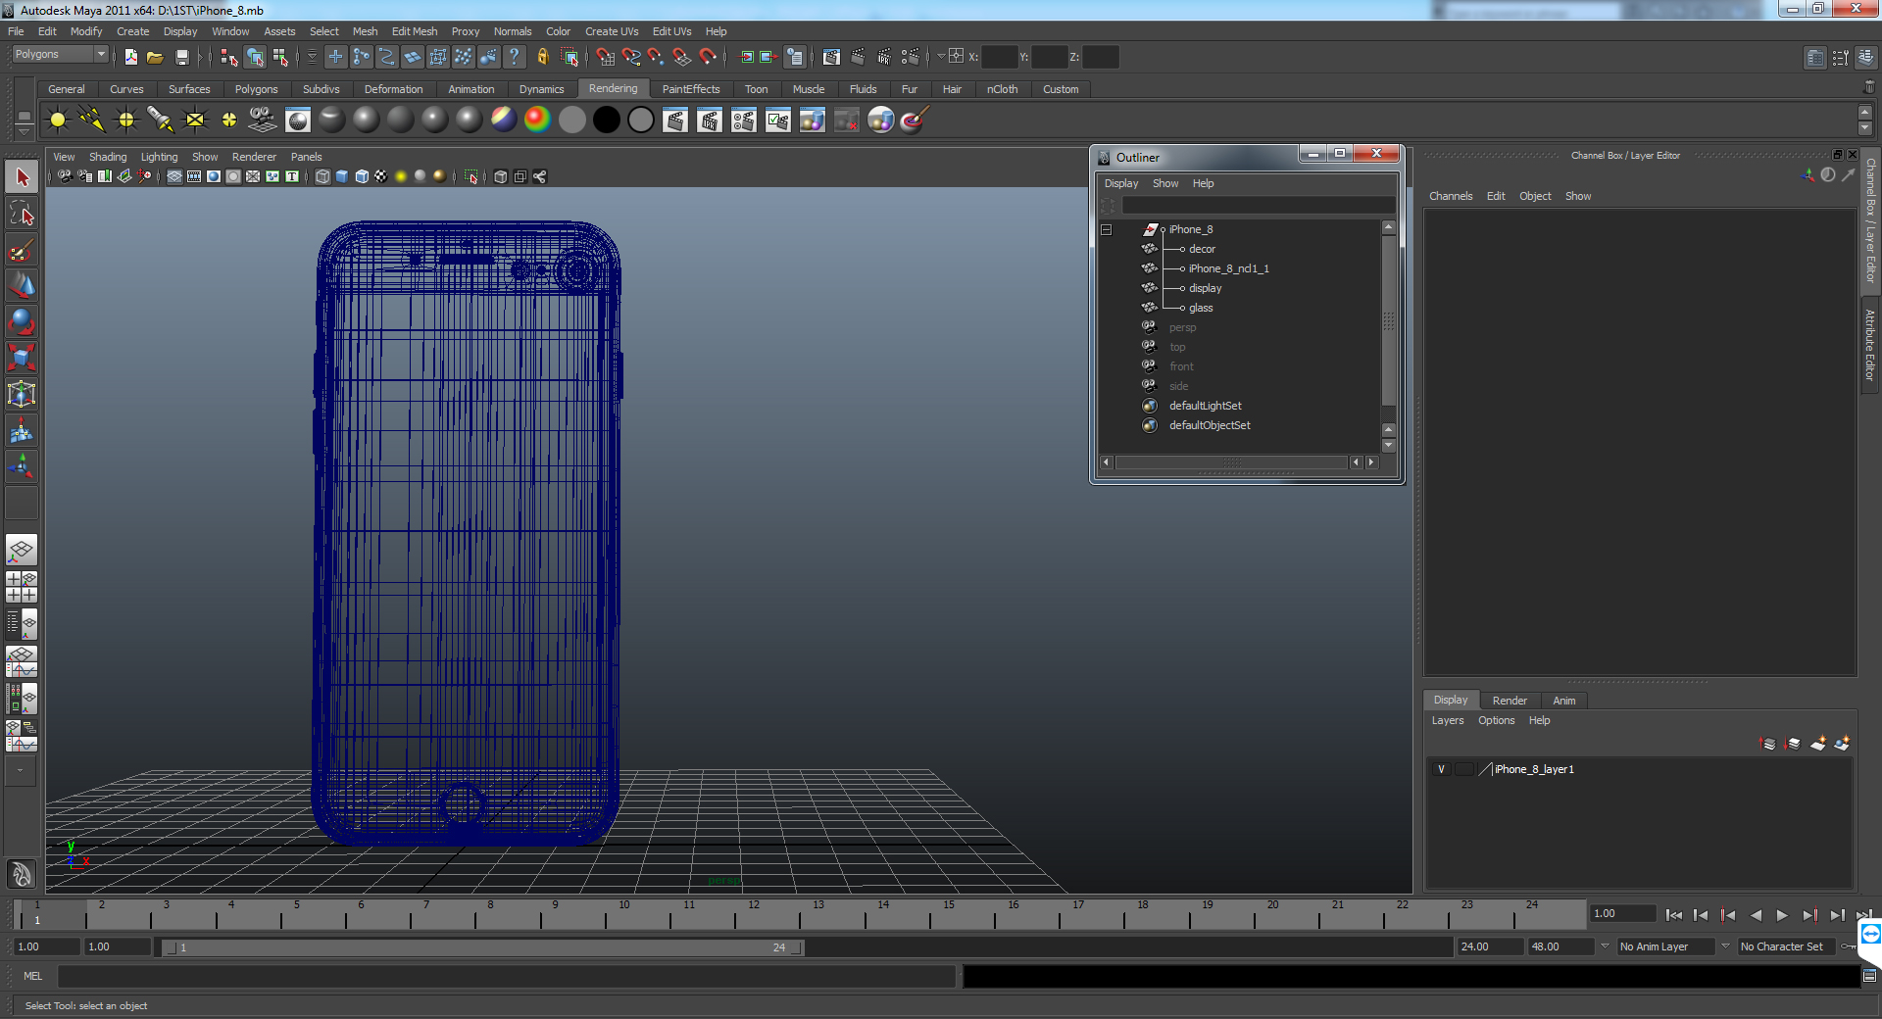Toggle display type box of iPhone_8_layer1

pyautogui.click(x=1463, y=769)
